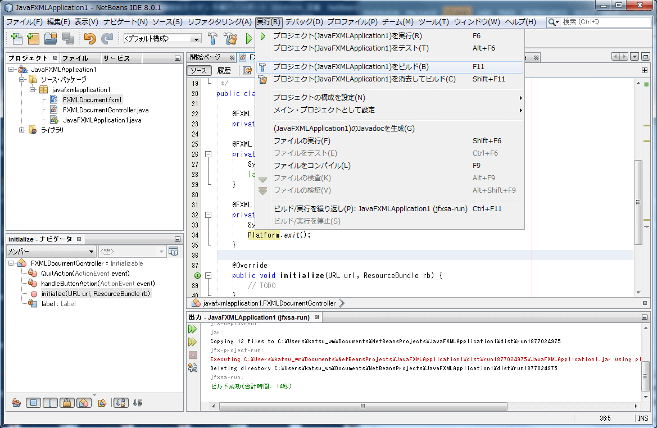The image size is (657, 428).
Task: Click the editor vertical scrollbar thumb
Action: point(638,202)
